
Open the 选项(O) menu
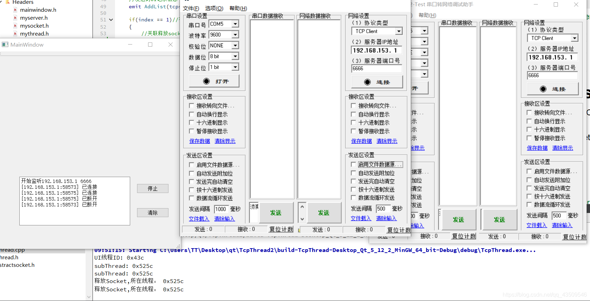(x=214, y=8)
